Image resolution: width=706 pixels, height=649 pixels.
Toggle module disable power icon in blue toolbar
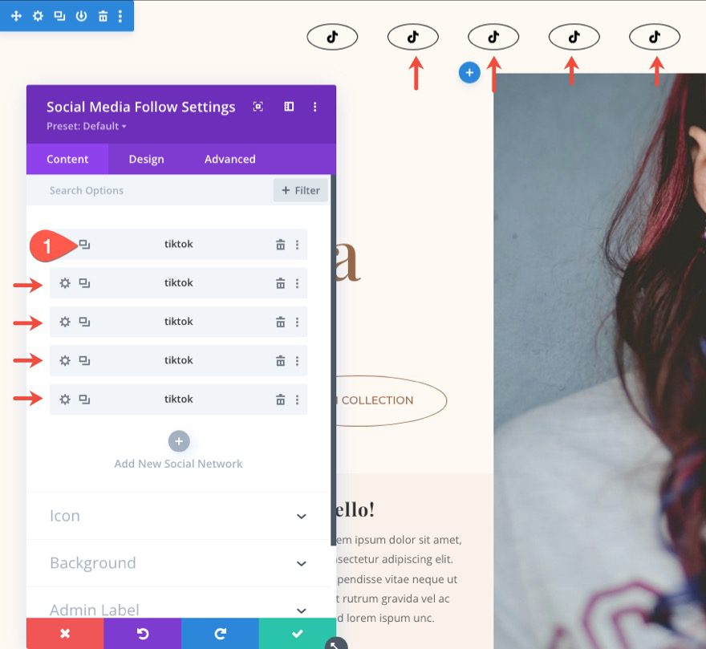[81, 16]
